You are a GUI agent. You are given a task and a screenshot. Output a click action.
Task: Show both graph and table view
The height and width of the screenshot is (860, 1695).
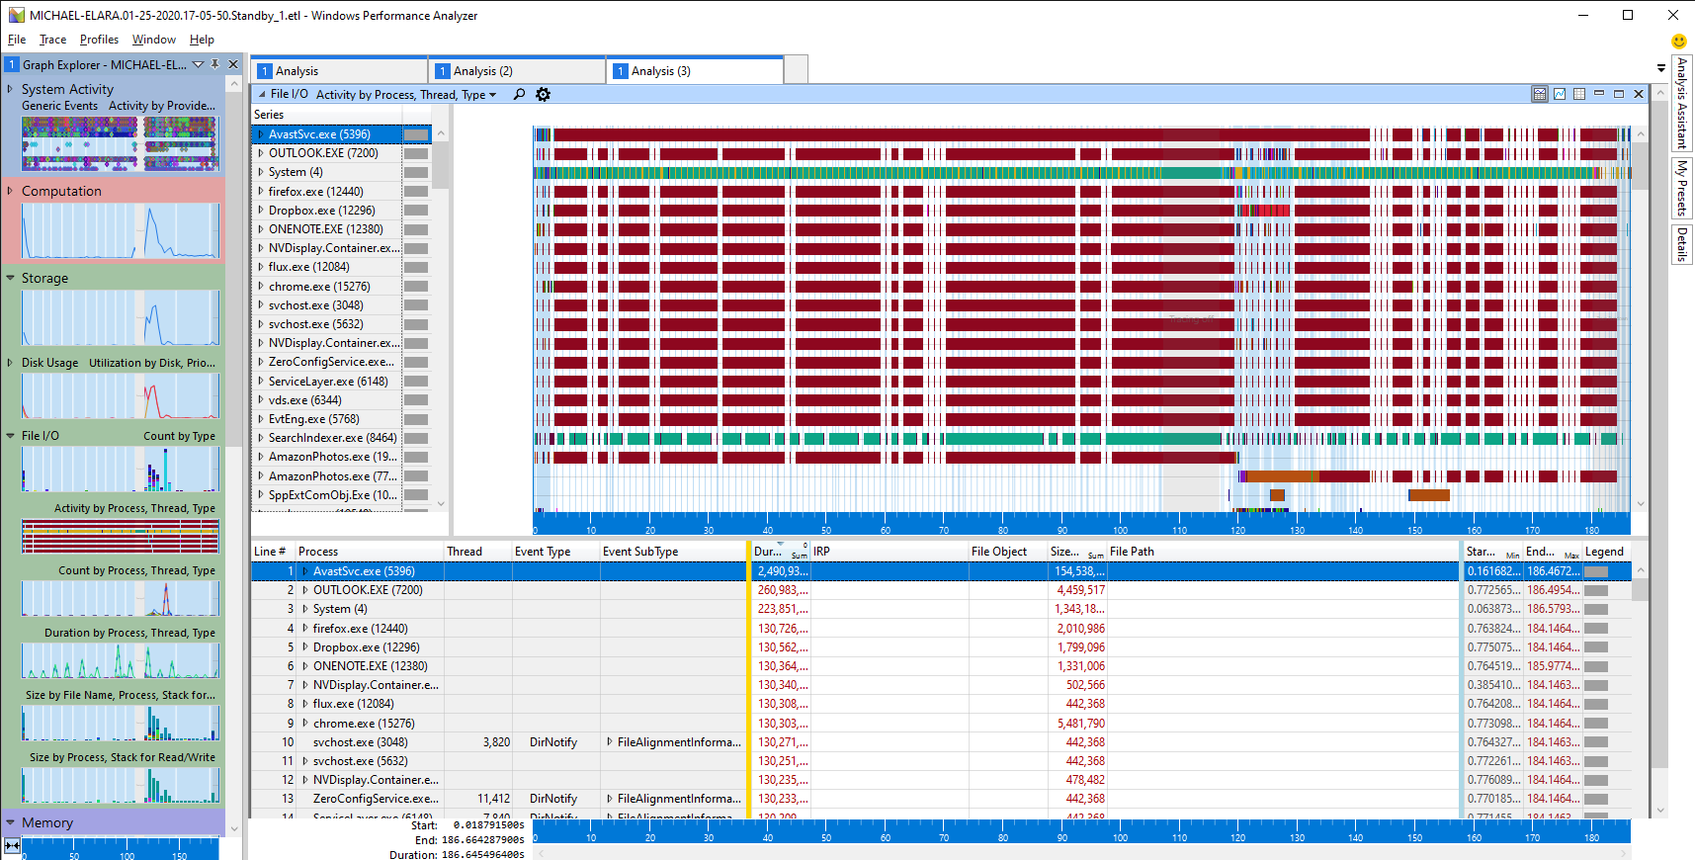click(x=1540, y=94)
